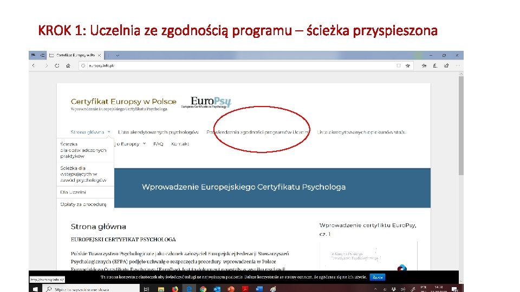520x292 pixels.
Task: Open Lista akredytowanych psychologów page
Action: [158, 132]
